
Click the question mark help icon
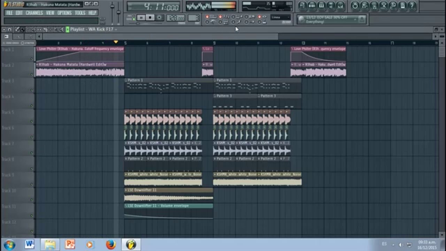tap(412, 5)
